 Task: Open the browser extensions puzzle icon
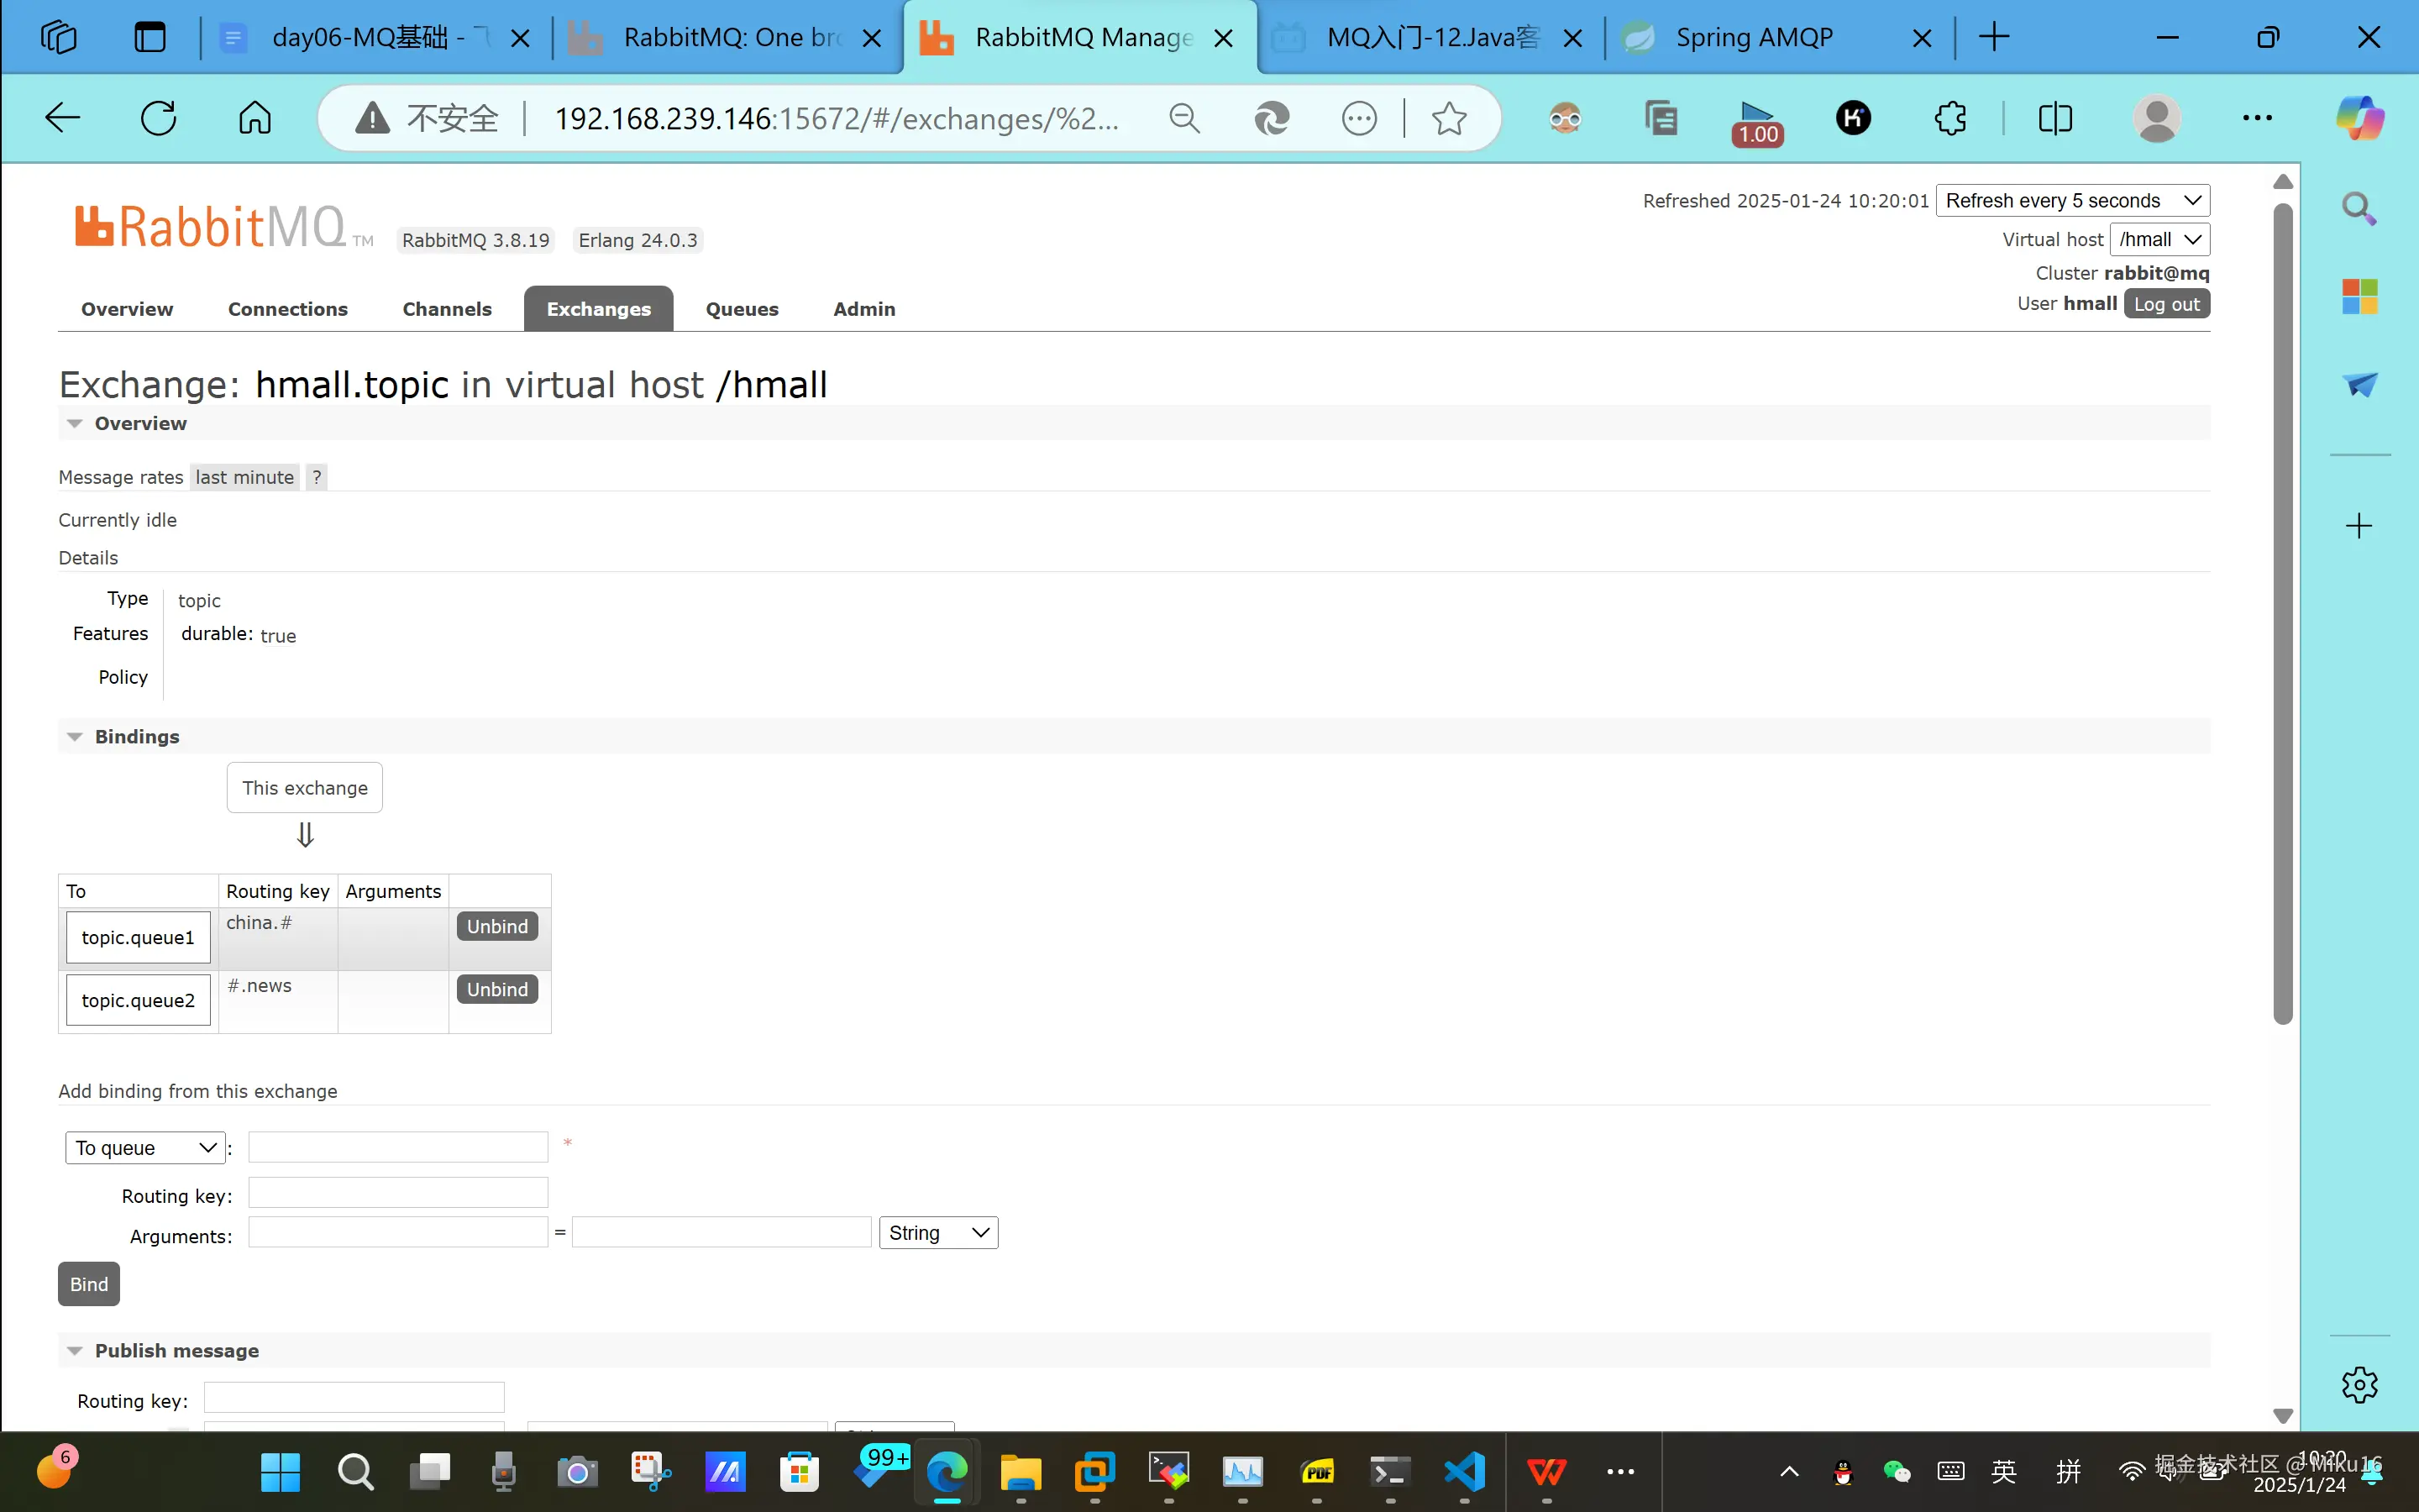click(x=1949, y=118)
